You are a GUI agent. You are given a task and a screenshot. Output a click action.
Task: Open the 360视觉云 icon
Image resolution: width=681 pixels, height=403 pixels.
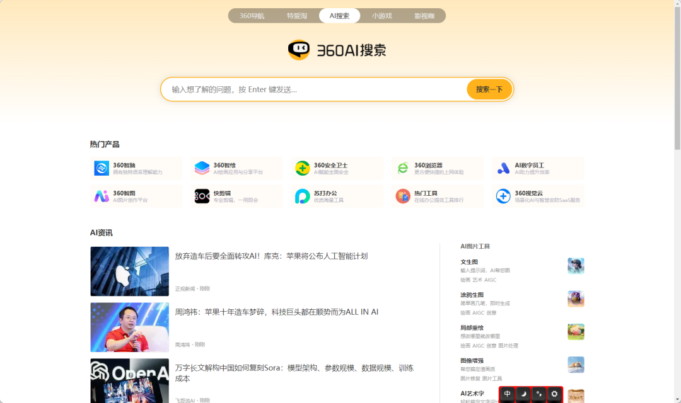point(503,196)
